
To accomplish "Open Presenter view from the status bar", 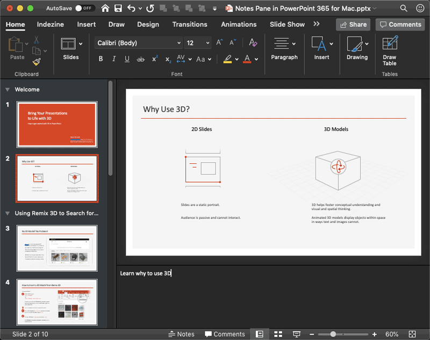I will tap(297, 334).
